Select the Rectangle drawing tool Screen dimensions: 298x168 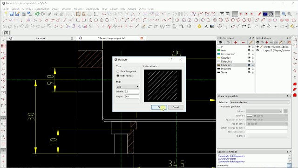click(x=78, y=20)
